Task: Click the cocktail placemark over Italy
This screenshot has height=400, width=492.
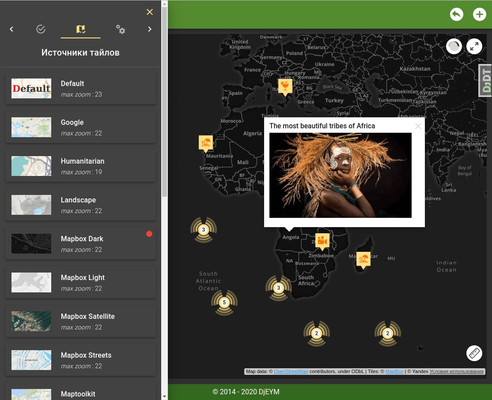Action: 285,86
